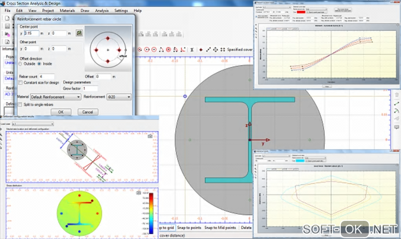
Task: Click the pick-point icon beside Center point
Action: pos(79,33)
